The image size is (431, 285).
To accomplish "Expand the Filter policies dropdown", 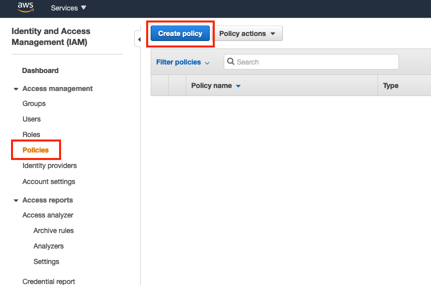I will (183, 62).
